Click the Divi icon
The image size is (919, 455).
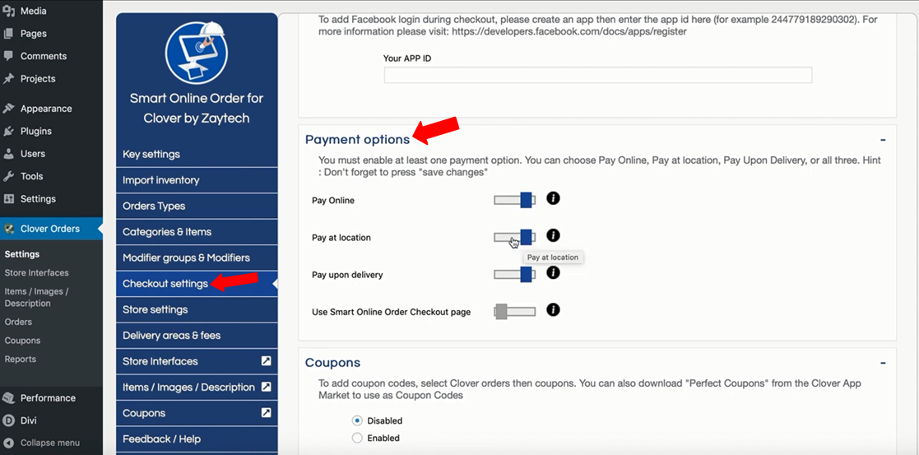(8, 420)
